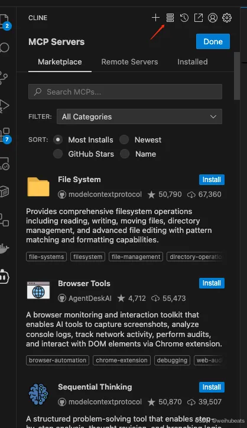Click the File System title
The height and width of the screenshot is (428, 247).
coord(79,180)
